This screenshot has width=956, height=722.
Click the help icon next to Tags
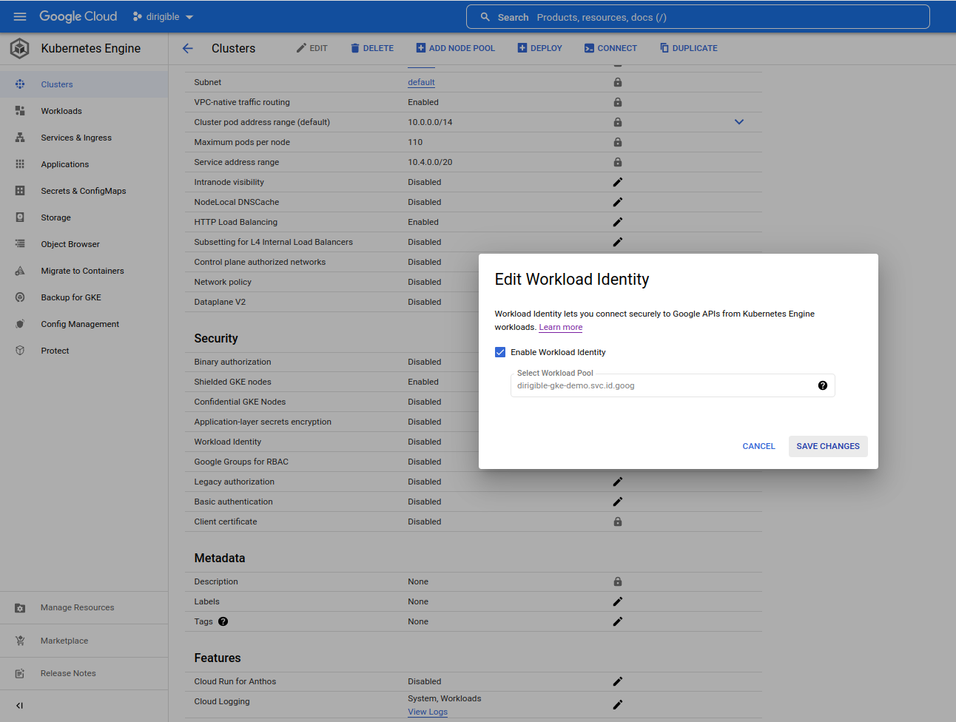point(223,621)
